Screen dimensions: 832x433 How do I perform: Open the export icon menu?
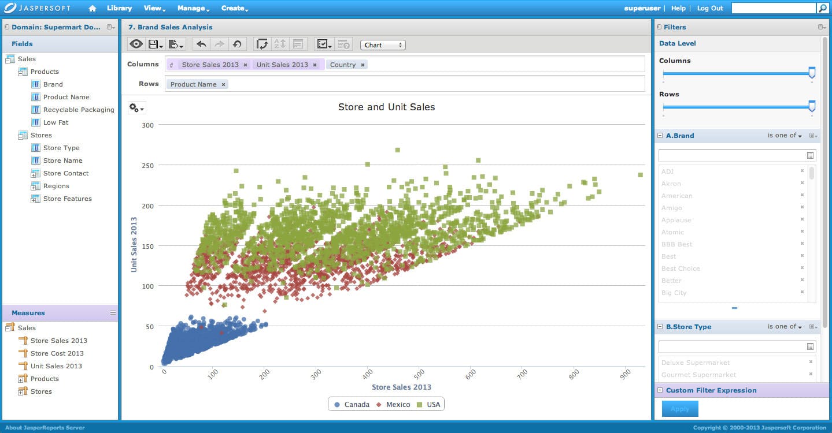click(x=175, y=44)
